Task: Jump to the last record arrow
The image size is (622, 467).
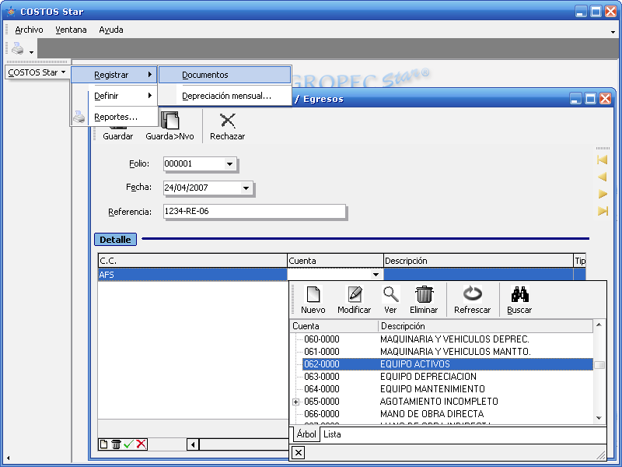Action: pyautogui.click(x=603, y=211)
